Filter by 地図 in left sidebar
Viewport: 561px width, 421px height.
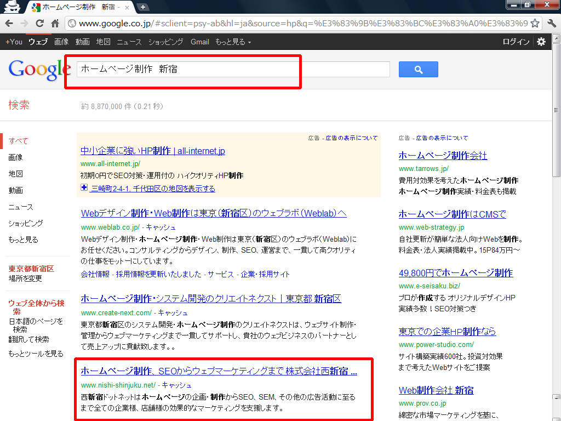(15, 174)
